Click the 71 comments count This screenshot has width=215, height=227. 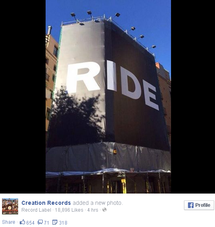tap(46, 223)
